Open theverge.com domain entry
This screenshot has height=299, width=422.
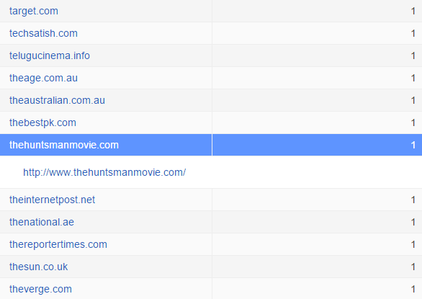40,290
